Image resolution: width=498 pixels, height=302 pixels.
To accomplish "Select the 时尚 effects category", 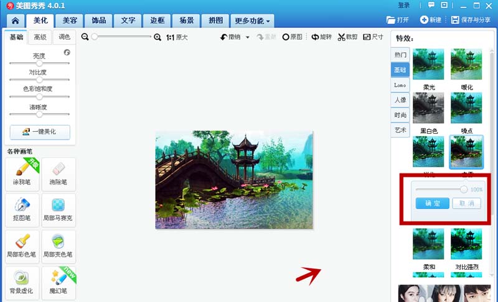I will click(400, 115).
